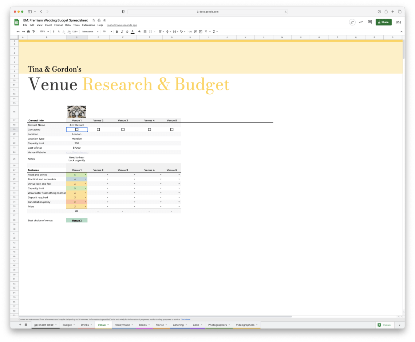Toggle Safari sidebar
This screenshot has height=342, width=415.
pyautogui.click(x=30, y=12)
